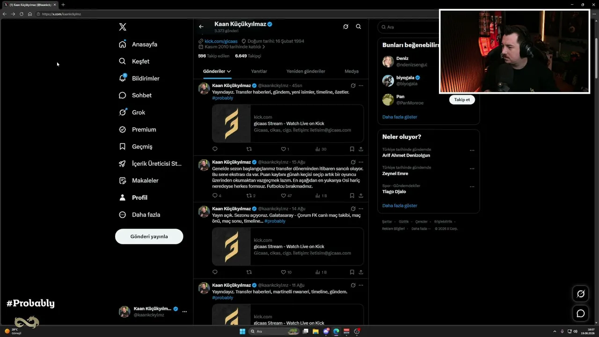Ask Grok about the 11 Ağu post

coord(353,285)
